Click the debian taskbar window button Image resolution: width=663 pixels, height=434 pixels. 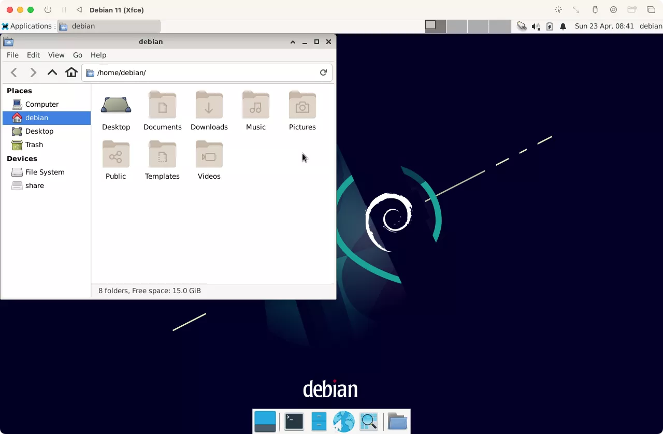(x=108, y=26)
